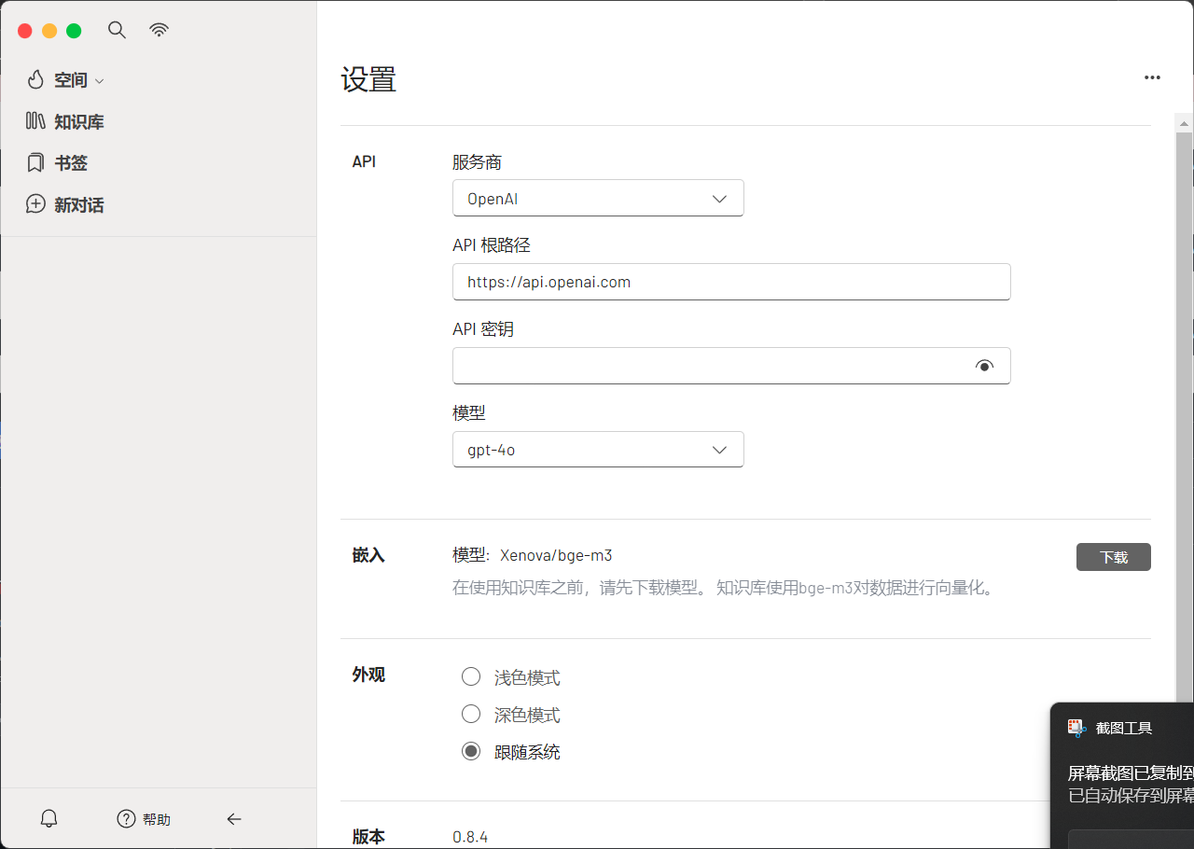The image size is (1194, 849).
Task: Choose 跟随系统 appearance mode
Action: 471,750
